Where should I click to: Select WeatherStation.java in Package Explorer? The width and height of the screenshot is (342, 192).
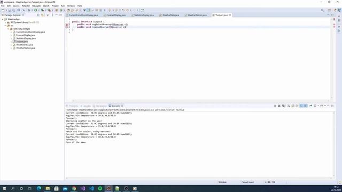click(26, 48)
